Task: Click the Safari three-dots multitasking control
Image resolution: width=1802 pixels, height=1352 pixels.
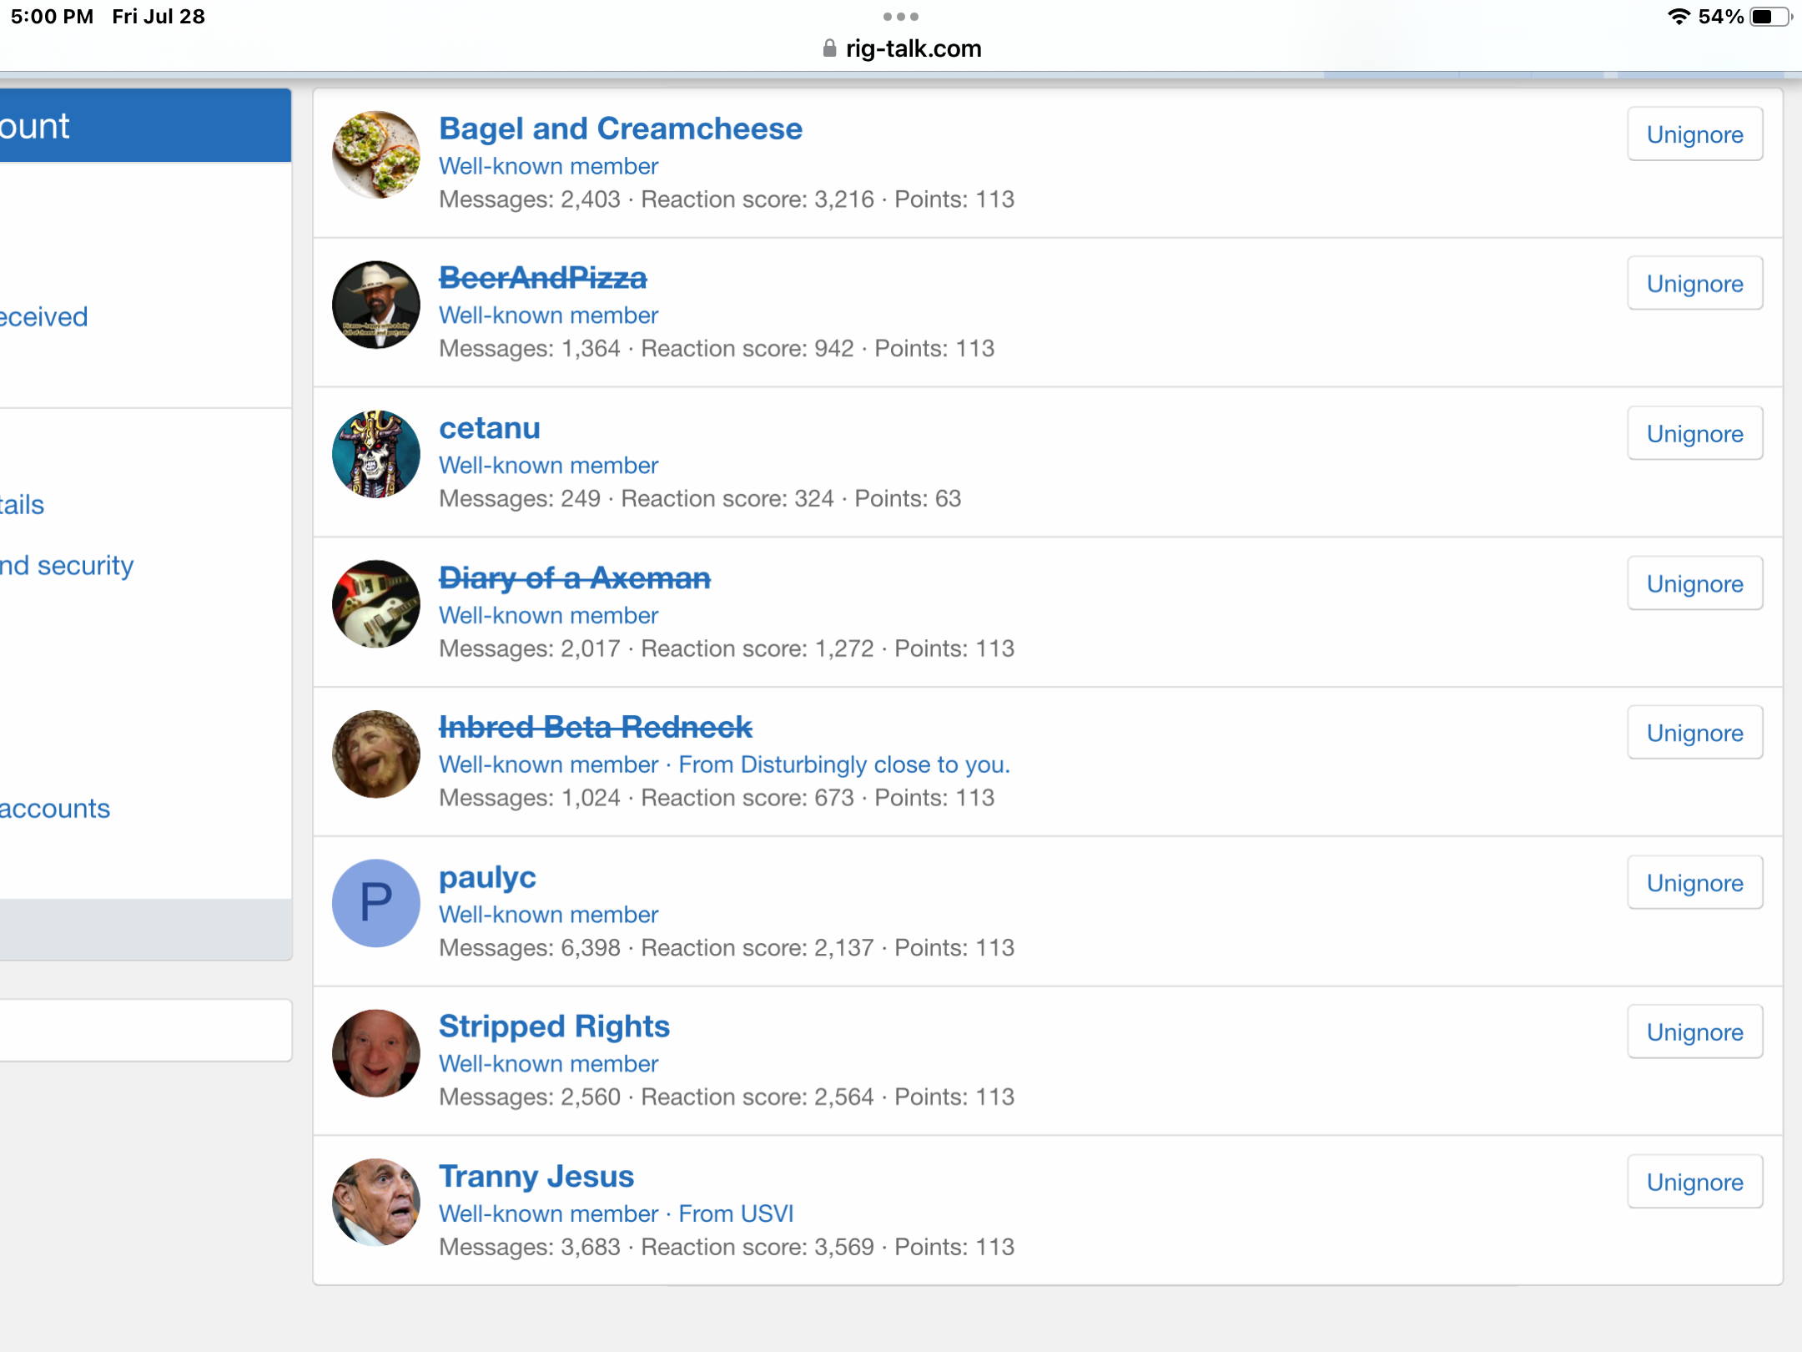Action: [901, 17]
